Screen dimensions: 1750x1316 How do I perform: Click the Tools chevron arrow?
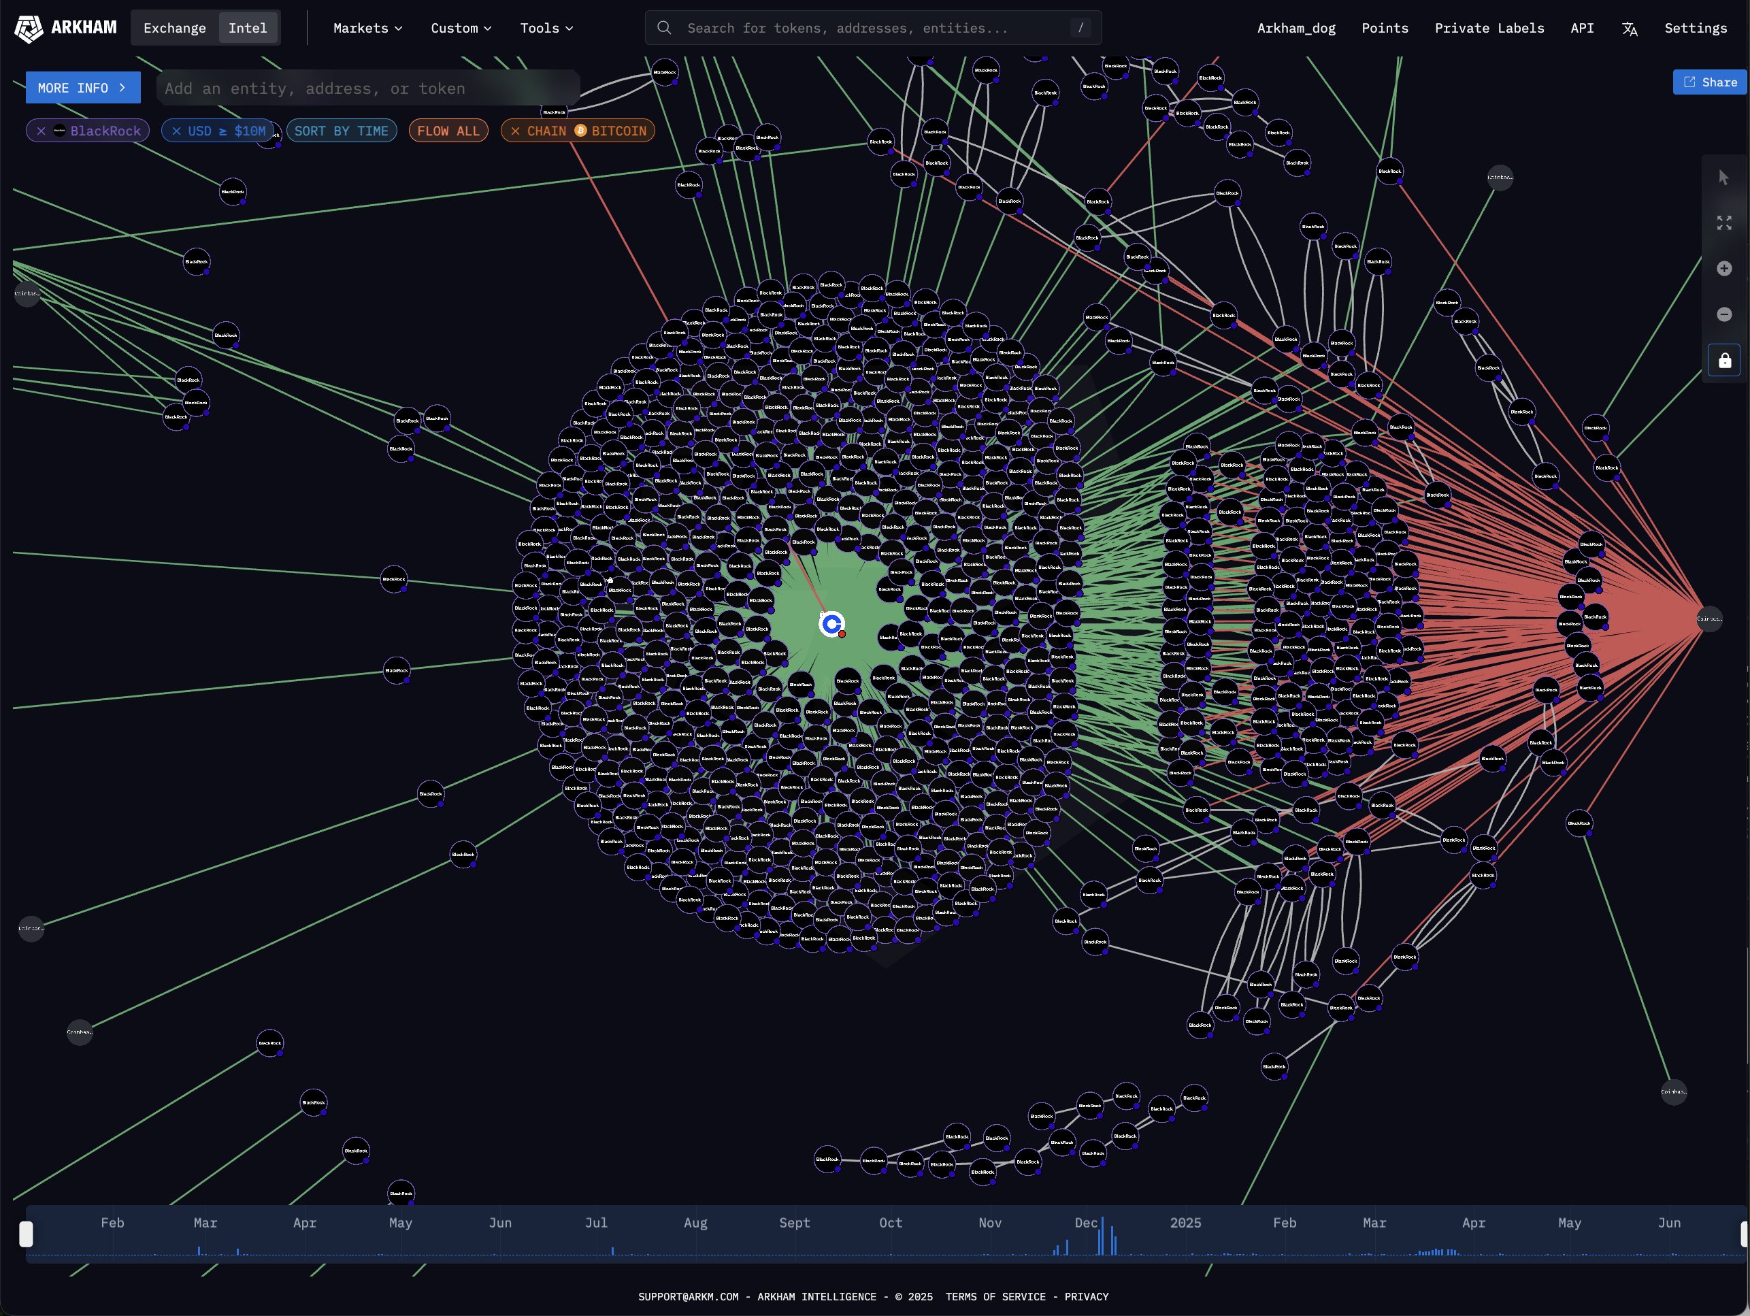pyautogui.click(x=569, y=29)
